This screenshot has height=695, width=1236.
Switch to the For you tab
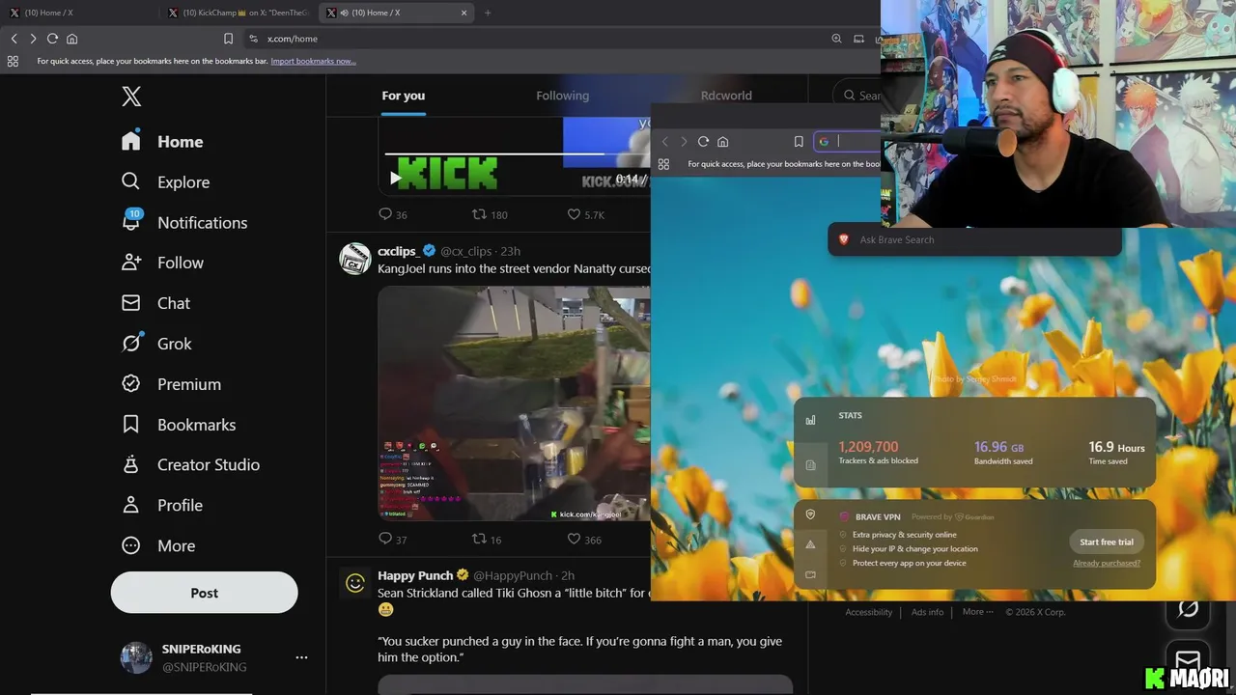(403, 96)
